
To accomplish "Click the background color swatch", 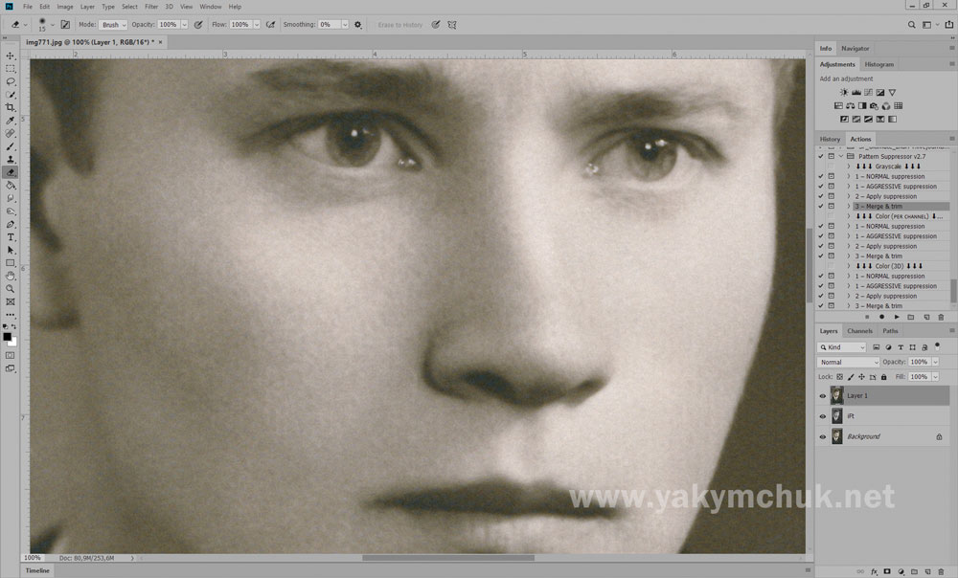I will [12, 343].
